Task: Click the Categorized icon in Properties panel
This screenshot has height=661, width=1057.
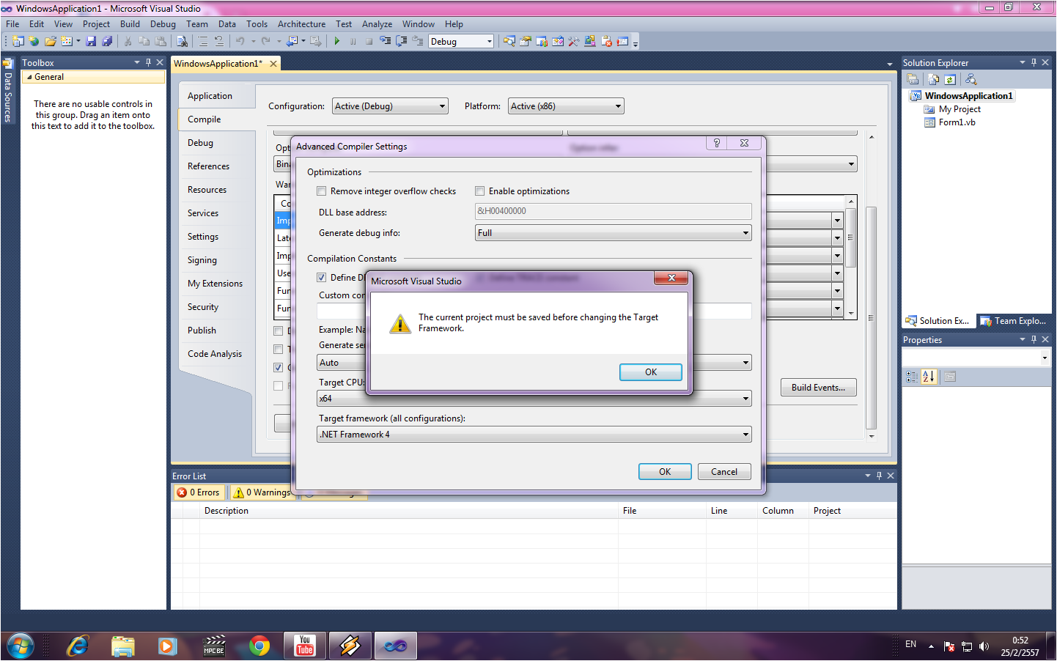Action: (x=912, y=377)
